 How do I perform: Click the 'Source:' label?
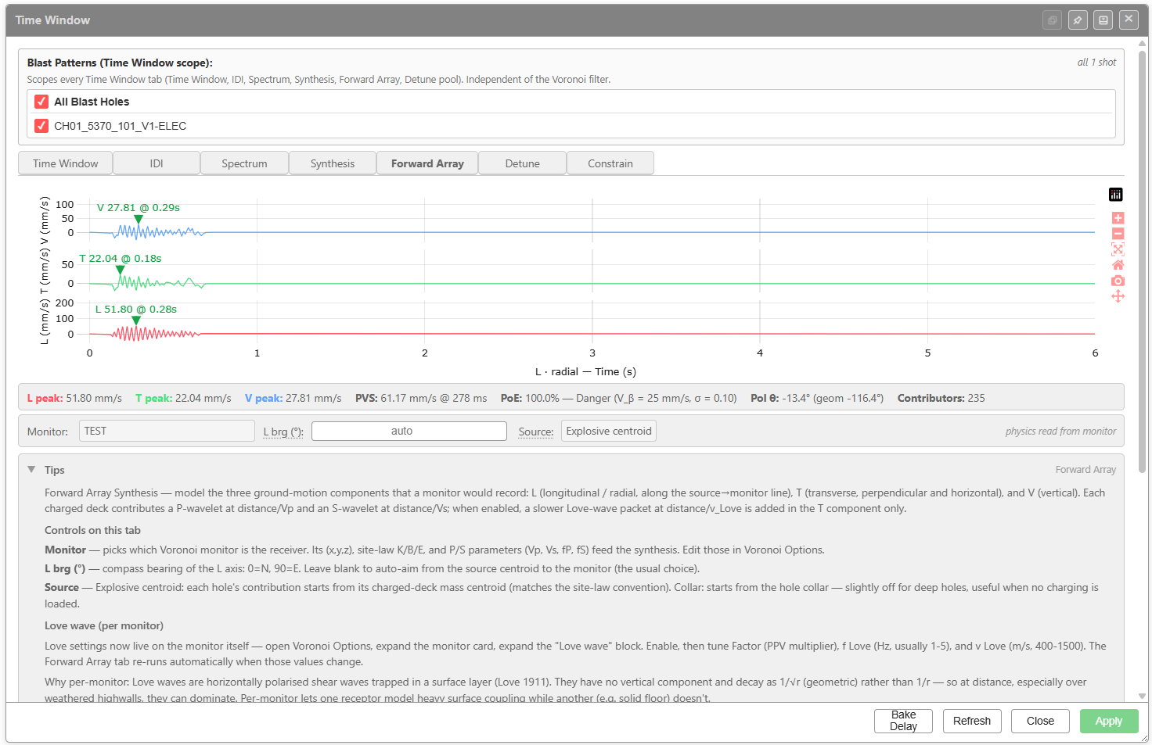[x=536, y=432]
